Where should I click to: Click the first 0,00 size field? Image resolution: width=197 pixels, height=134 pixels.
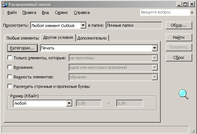click(88, 103)
